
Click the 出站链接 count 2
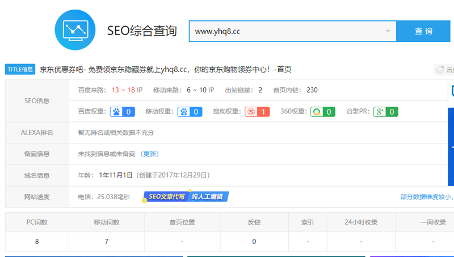(x=260, y=90)
